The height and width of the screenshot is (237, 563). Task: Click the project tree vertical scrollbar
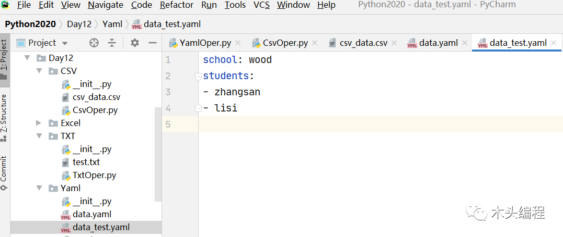coord(158,154)
